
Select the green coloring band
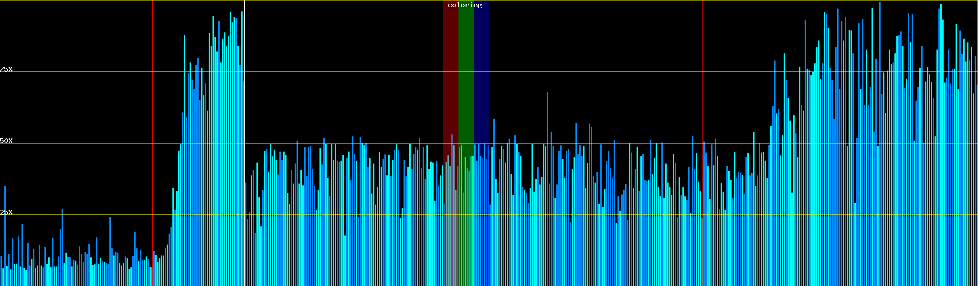pyautogui.click(x=466, y=71)
